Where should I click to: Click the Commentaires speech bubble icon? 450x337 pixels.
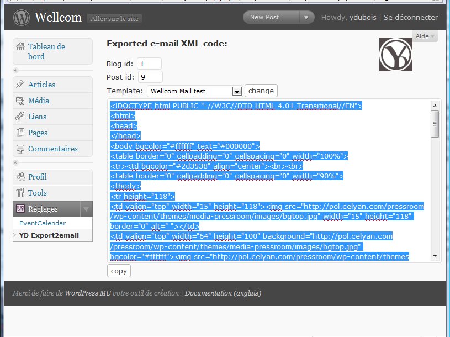20,149
